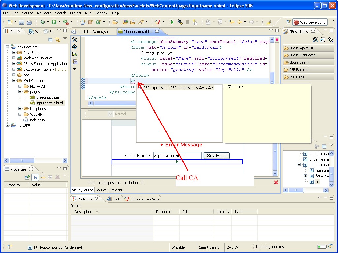The height and width of the screenshot is (253, 338).
Task: Click the Debug bug icon
Action: tap(42, 22)
